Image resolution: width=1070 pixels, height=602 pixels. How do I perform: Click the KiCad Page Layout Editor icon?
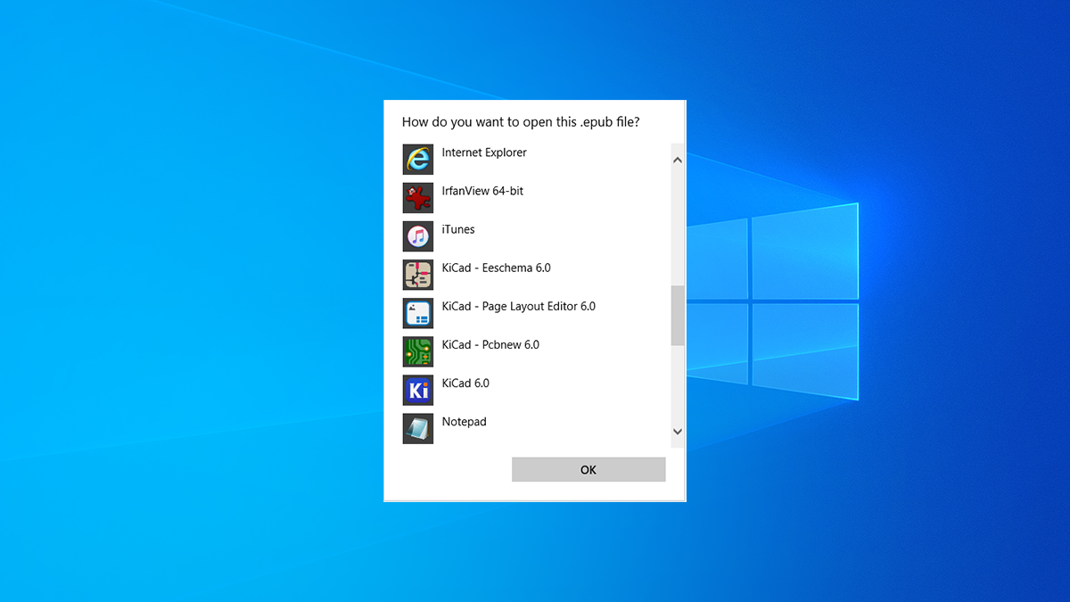(417, 313)
